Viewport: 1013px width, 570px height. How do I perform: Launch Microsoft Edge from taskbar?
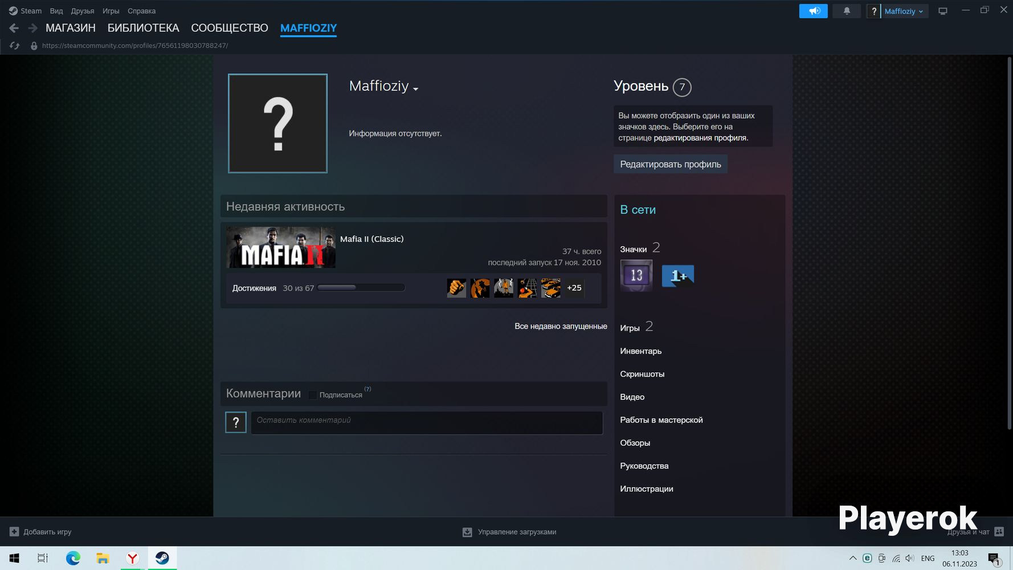(73, 558)
